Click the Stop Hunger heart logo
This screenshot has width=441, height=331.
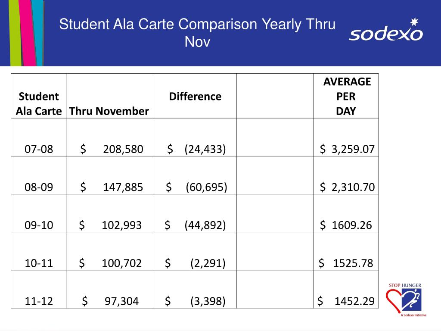coord(404,300)
